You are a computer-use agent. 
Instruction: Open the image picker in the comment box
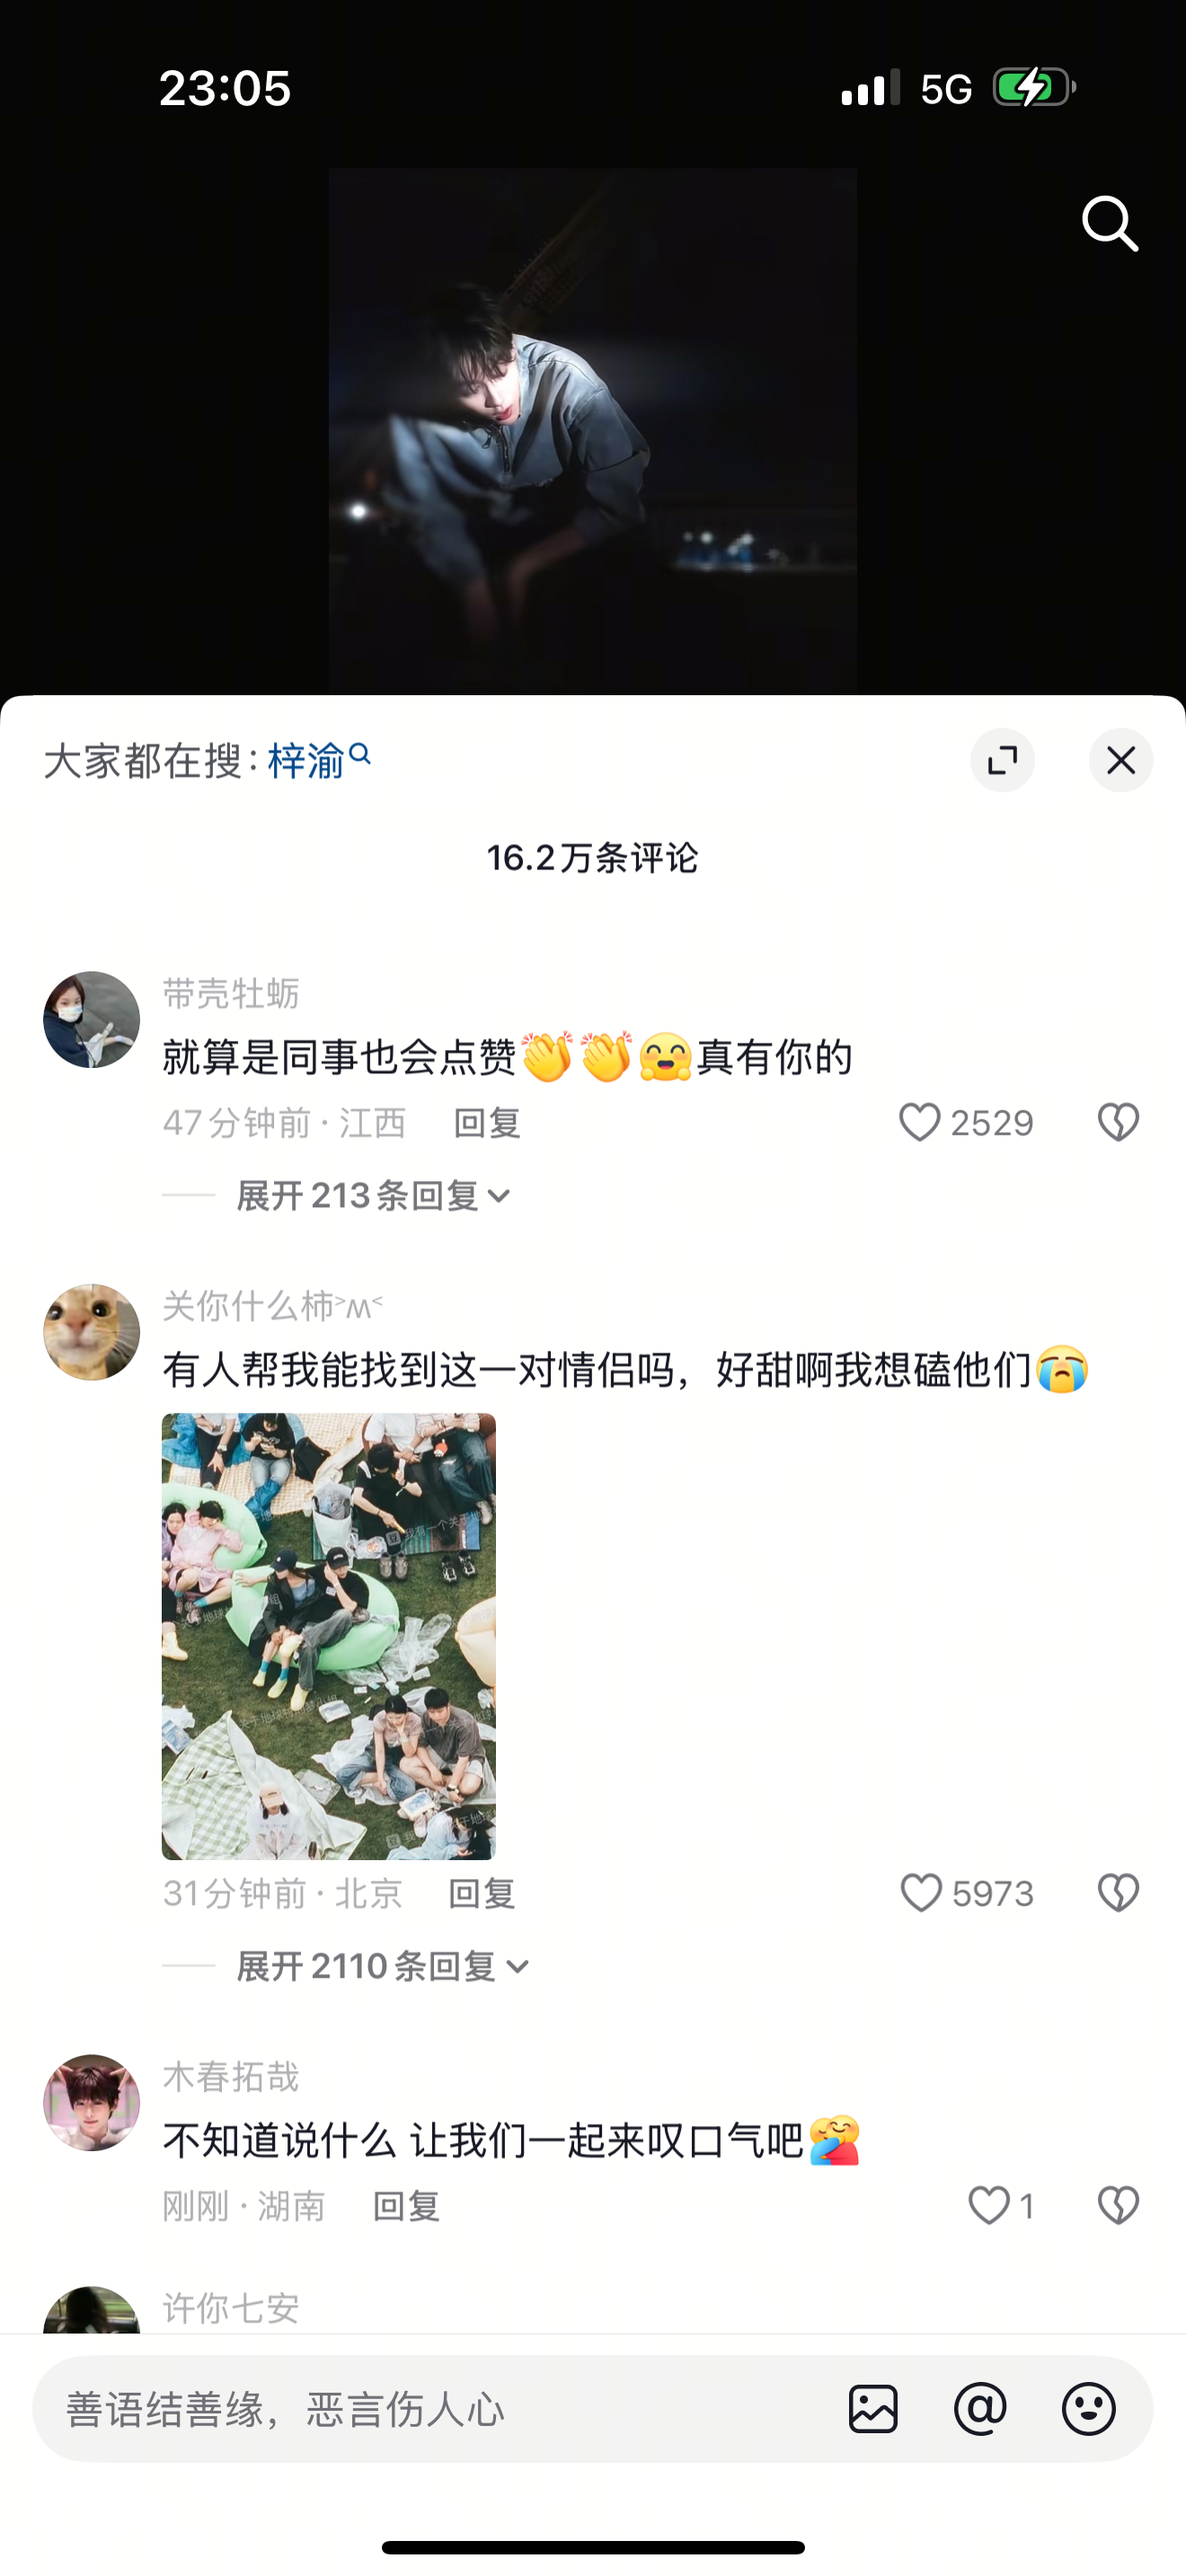[x=873, y=2408]
